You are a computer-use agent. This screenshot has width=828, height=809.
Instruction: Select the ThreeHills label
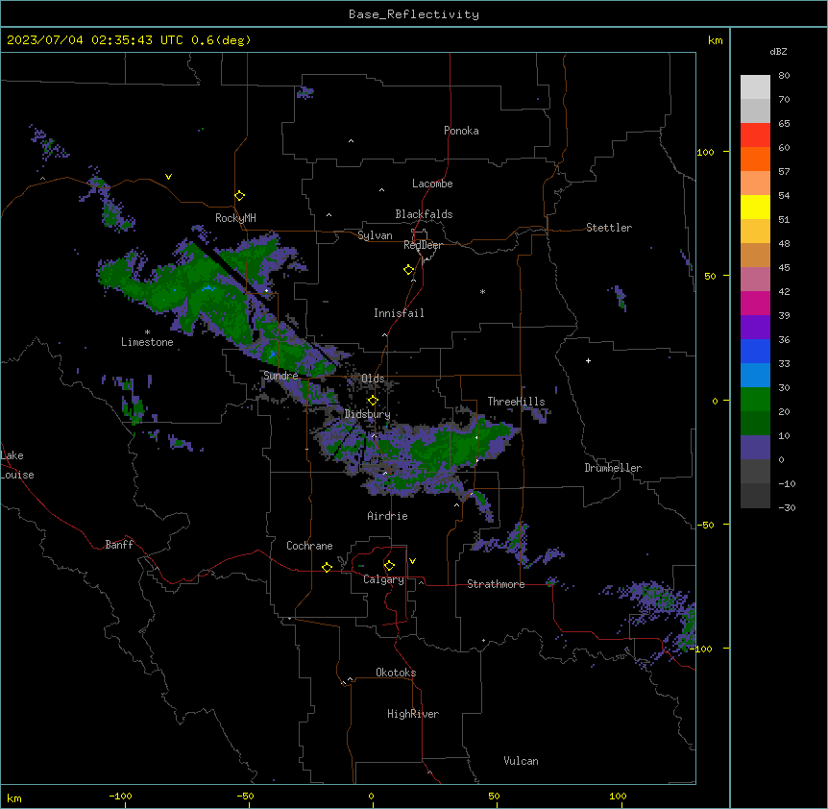(x=516, y=402)
